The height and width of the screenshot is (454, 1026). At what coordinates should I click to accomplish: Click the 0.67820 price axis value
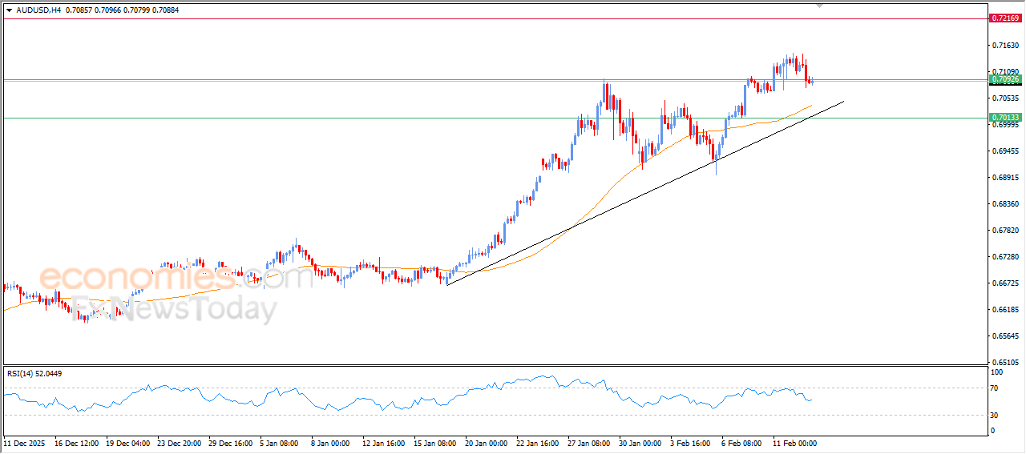click(1005, 231)
